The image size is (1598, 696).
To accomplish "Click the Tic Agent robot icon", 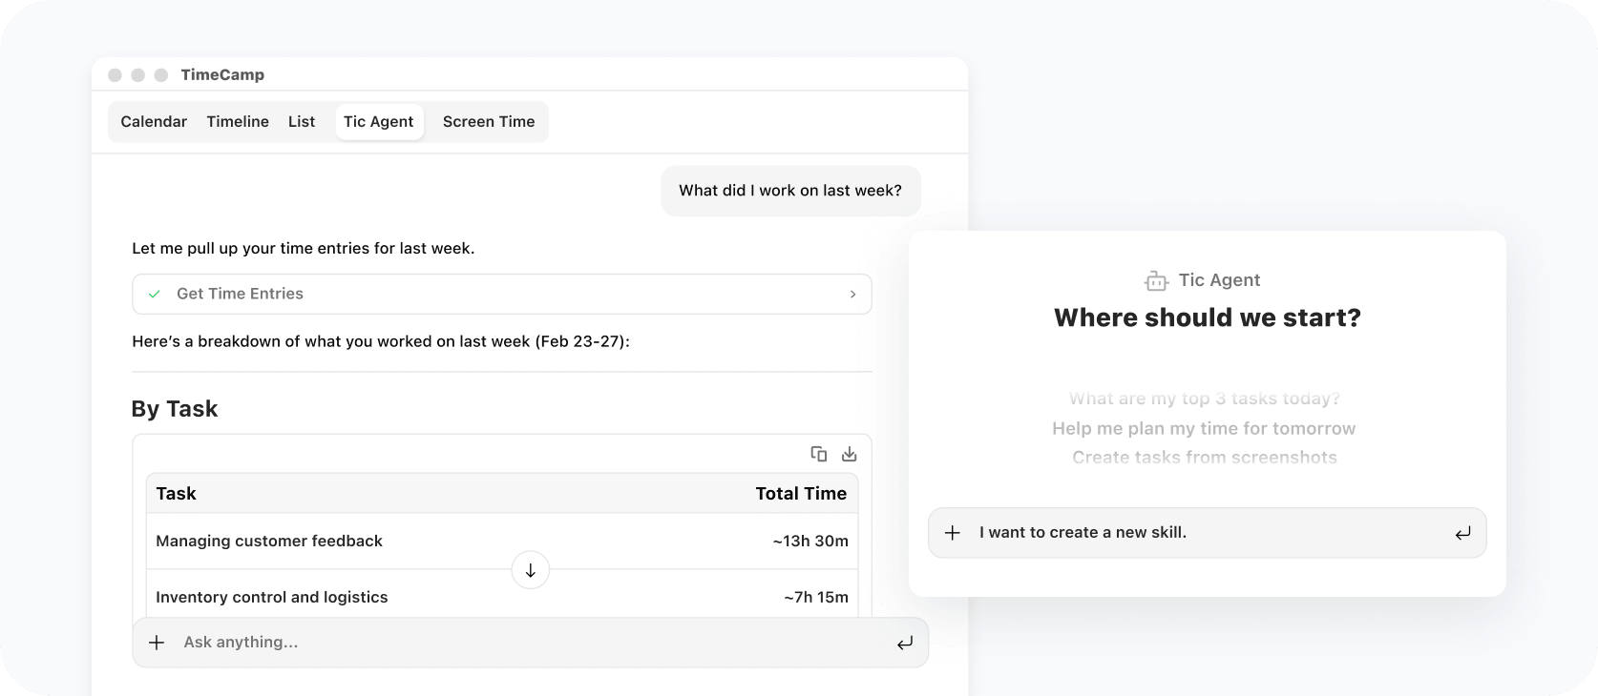I will coord(1156,280).
